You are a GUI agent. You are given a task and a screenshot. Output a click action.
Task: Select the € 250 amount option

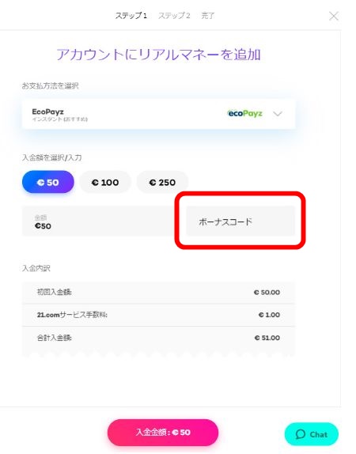pyautogui.click(x=162, y=182)
